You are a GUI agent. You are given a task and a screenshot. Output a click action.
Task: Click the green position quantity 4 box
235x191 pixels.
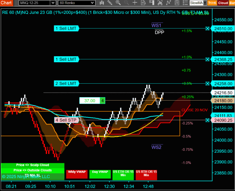tap(103, 101)
